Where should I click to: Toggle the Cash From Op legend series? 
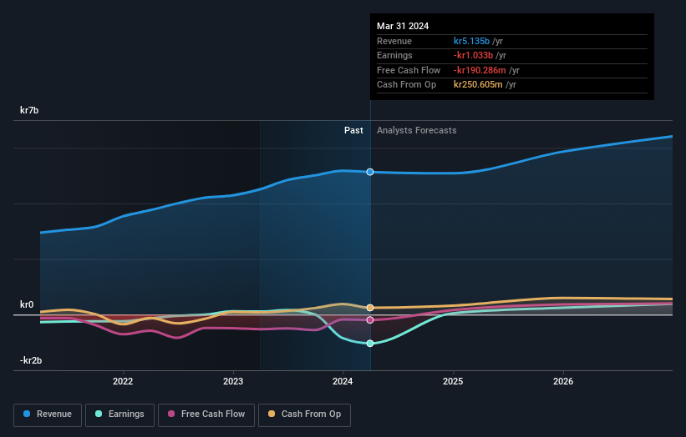click(x=304, y=414)
